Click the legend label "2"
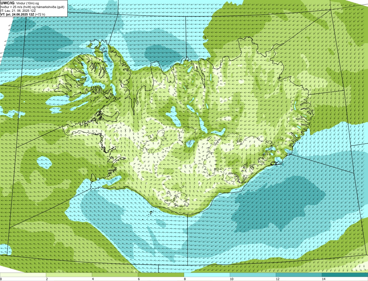This screenshot has height=281, width=368. 47,279
